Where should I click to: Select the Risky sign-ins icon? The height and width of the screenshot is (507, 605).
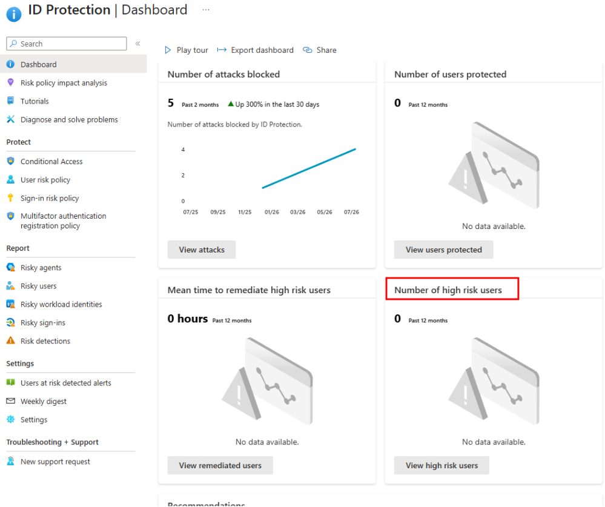tap(11, 323)
